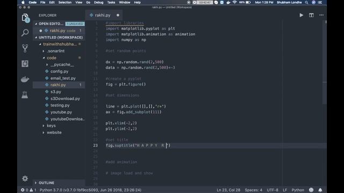Split the editor to the right
Screen dimensions: 344x193
coord(311,15)
